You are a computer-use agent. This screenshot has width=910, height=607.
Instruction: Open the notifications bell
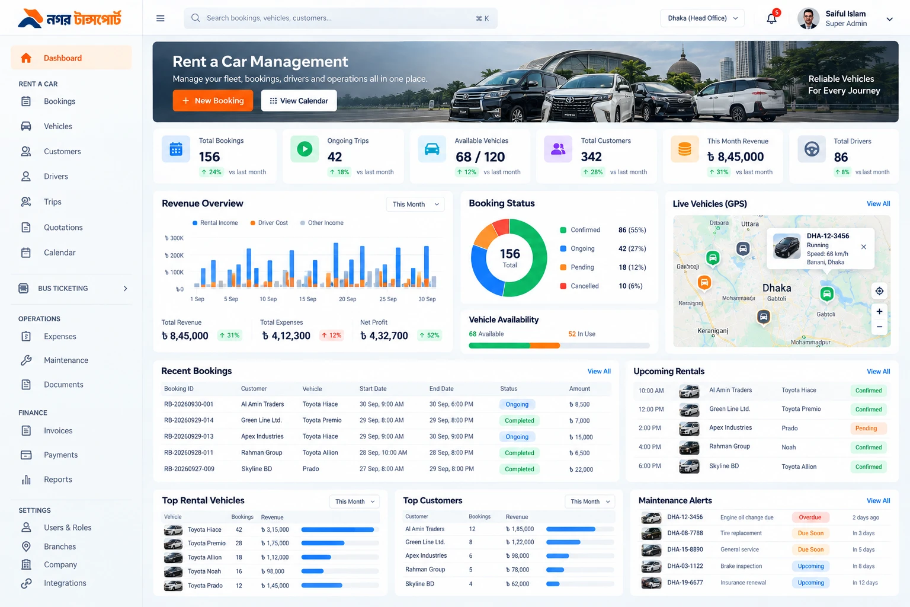click(771, 18)
